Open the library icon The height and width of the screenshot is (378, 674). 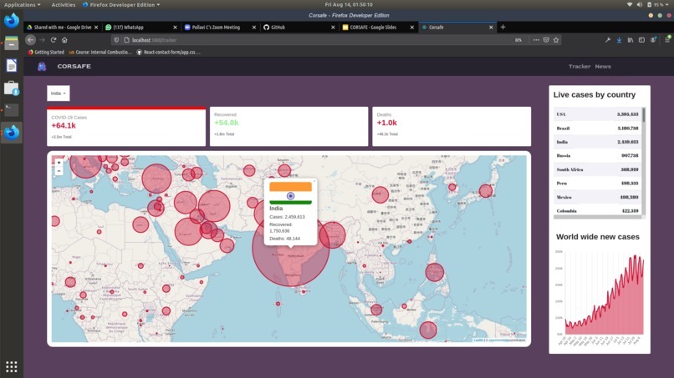click(631, 40)
